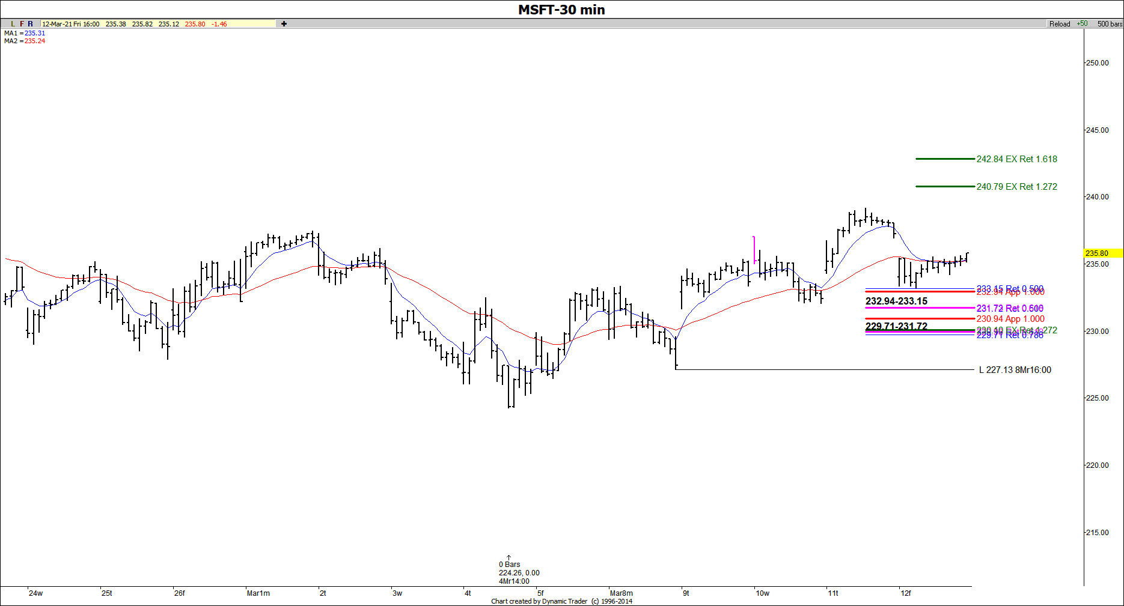Click the MA2 moving average value

(34, 41)
